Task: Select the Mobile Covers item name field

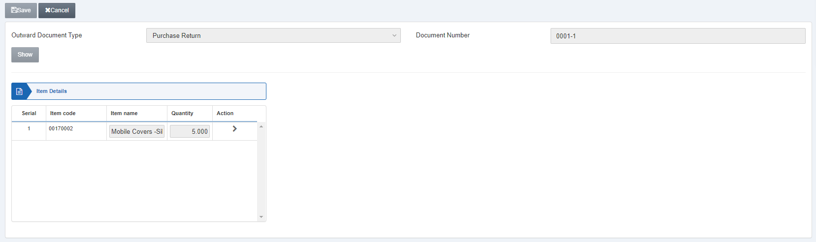Action: click(136, 131)
